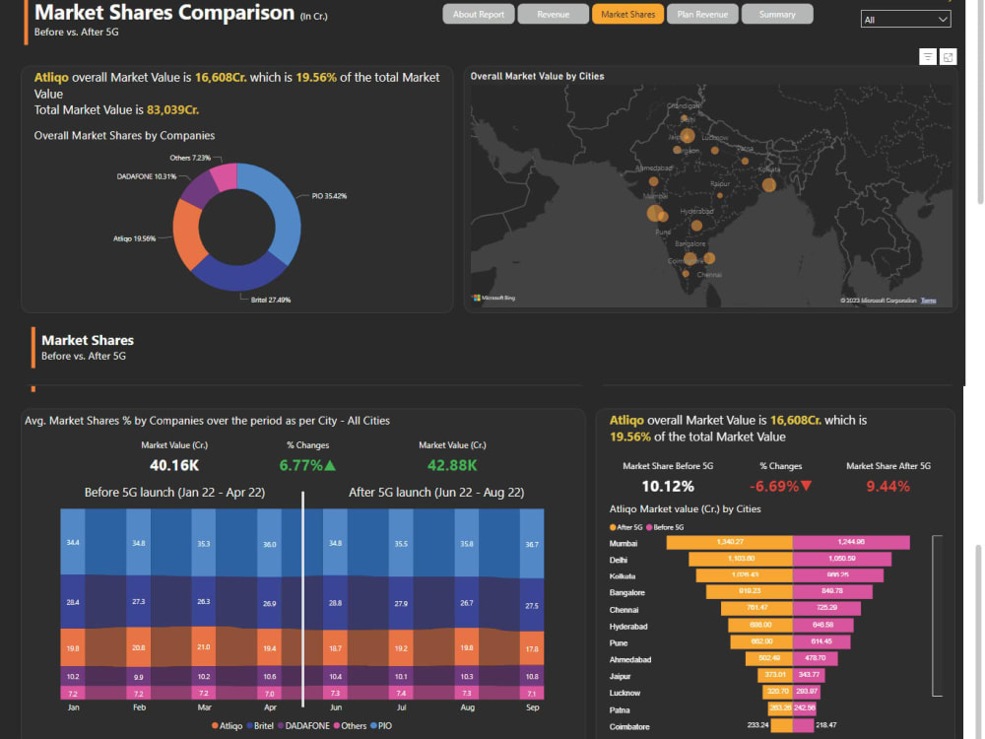Viewport: 985px width, 739px height.
Task: Select September PIO column value 36.7
Action: pos(532,544)
